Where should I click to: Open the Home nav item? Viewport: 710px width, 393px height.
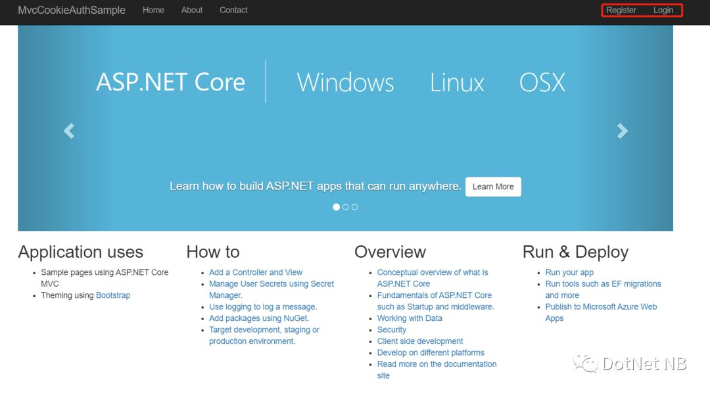pyautogui.click(x=153, y=10)
